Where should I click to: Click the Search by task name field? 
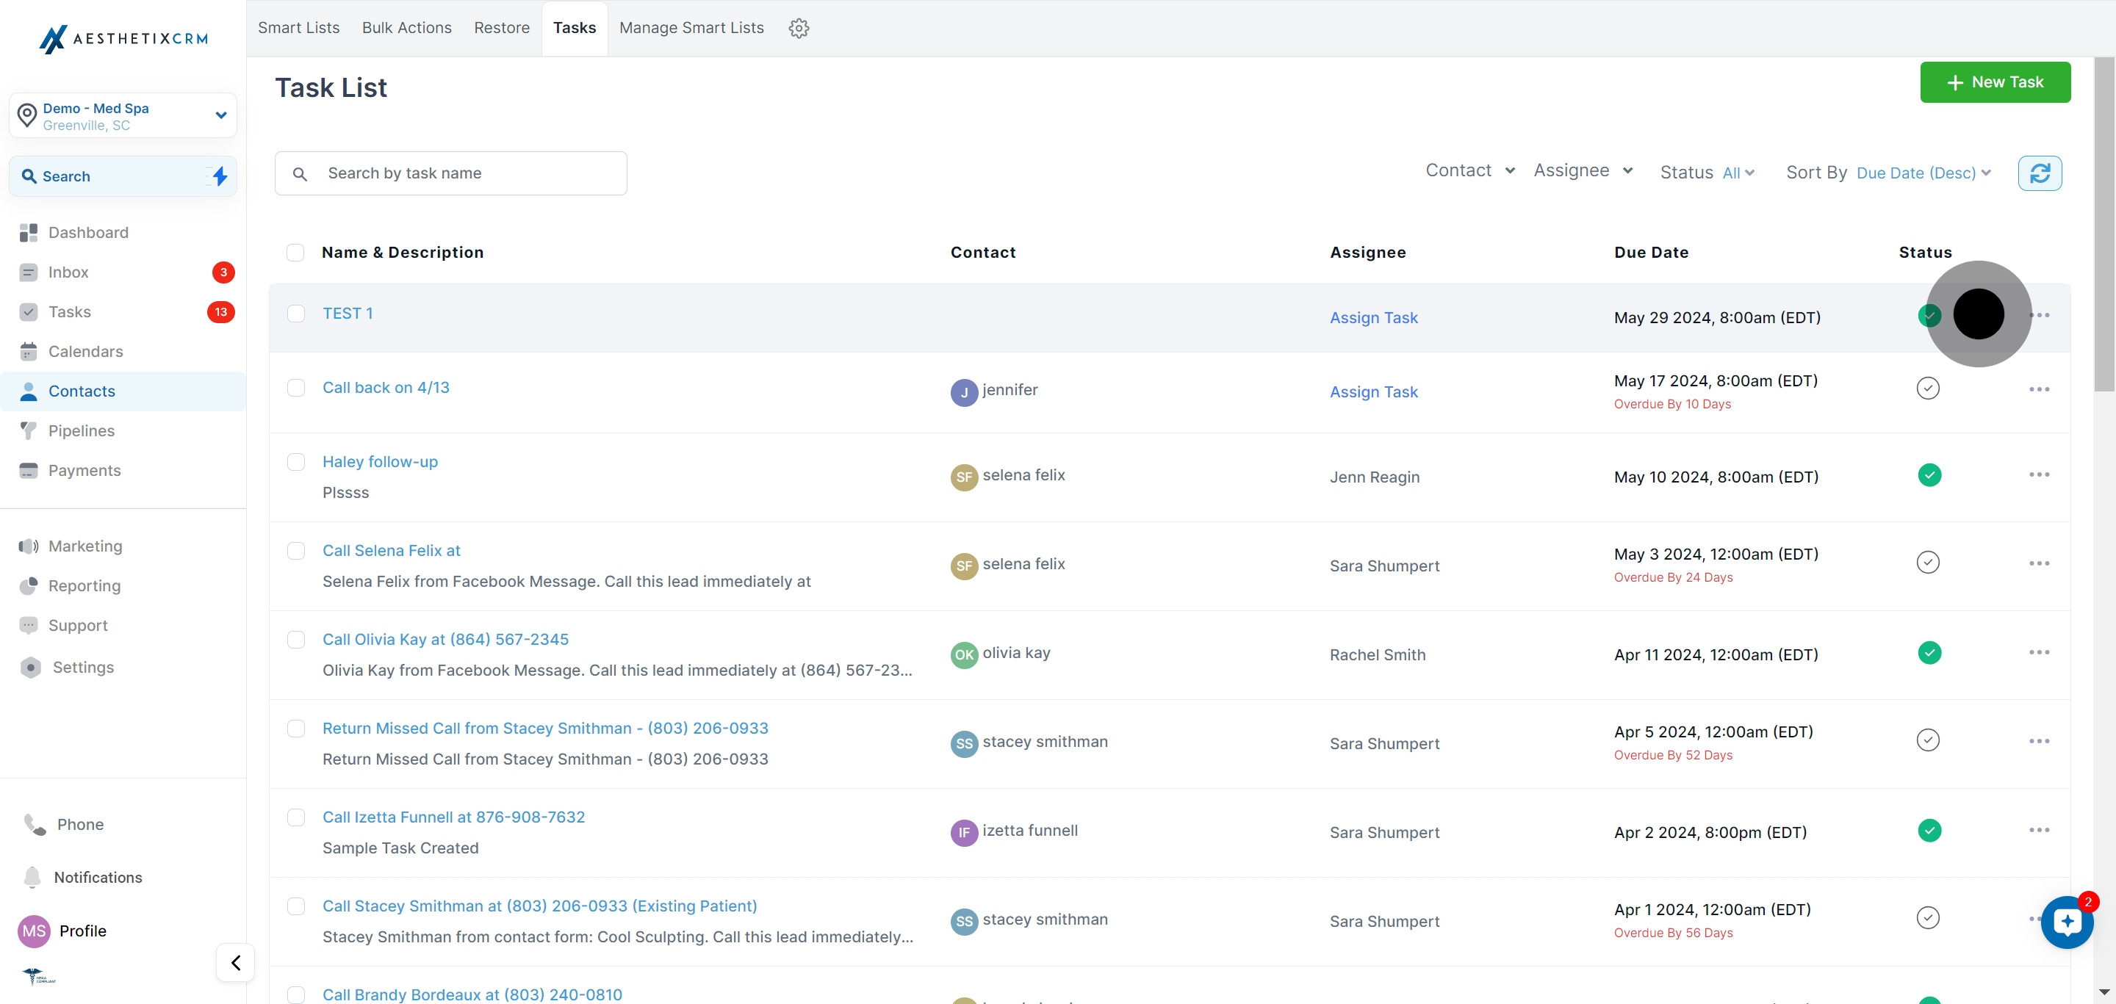point(451,173)
